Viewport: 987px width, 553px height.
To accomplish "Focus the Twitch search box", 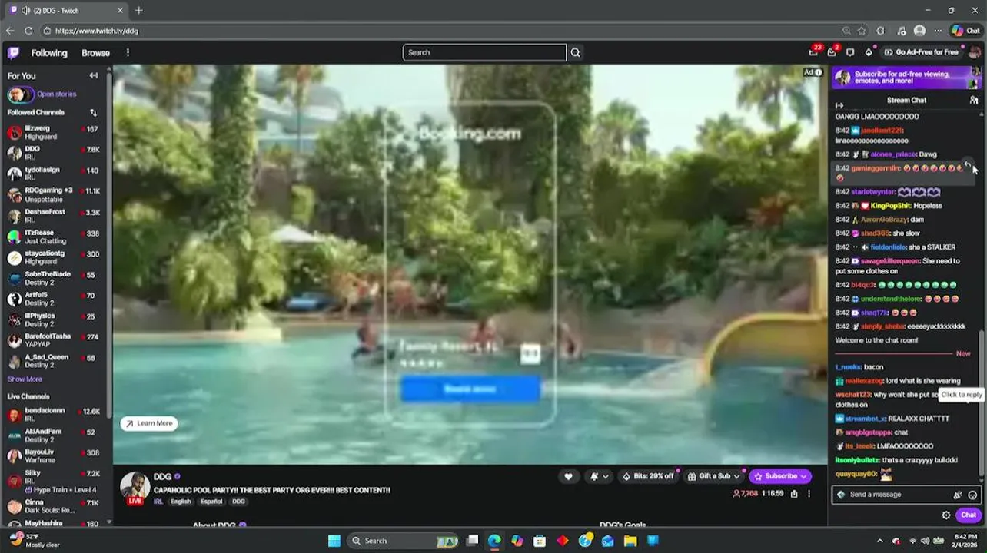I will (484, 52).
